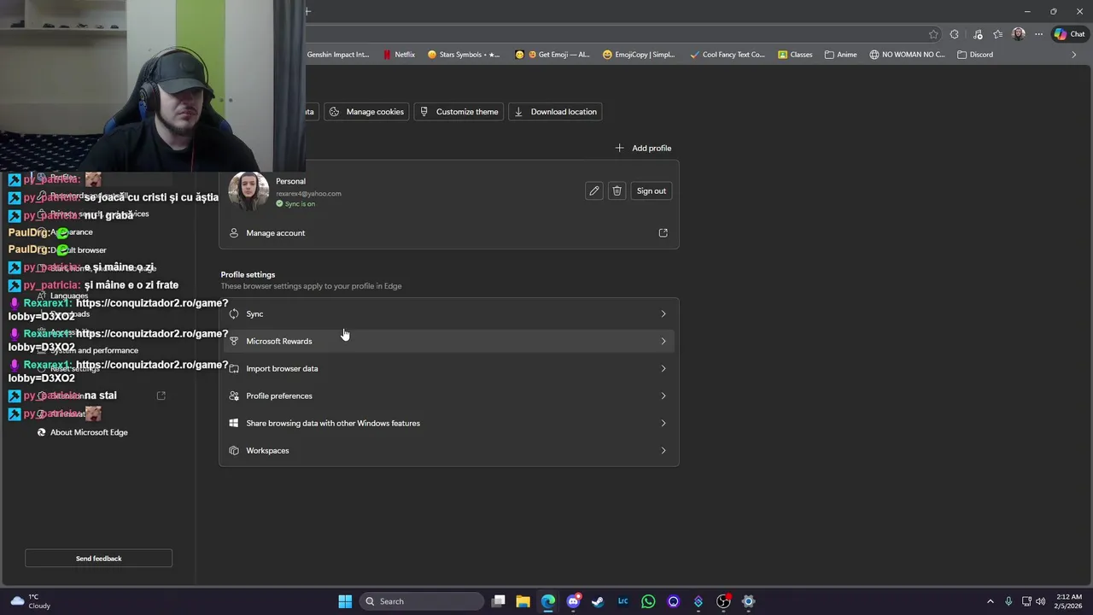Image resolution: width=1093 pixels, height=615 pixels.
Task: Open Manage account row
Action: tap(449, 232)
